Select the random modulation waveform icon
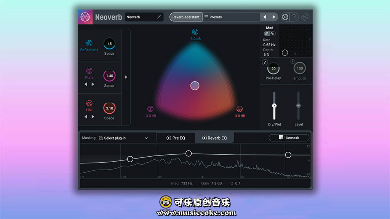Screen dimensions: 390x219 click(267, 33)
